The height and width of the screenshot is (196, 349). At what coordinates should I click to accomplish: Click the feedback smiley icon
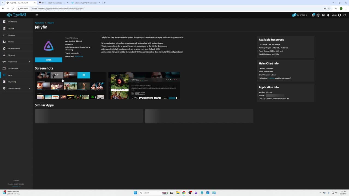[x=313, y=15]
